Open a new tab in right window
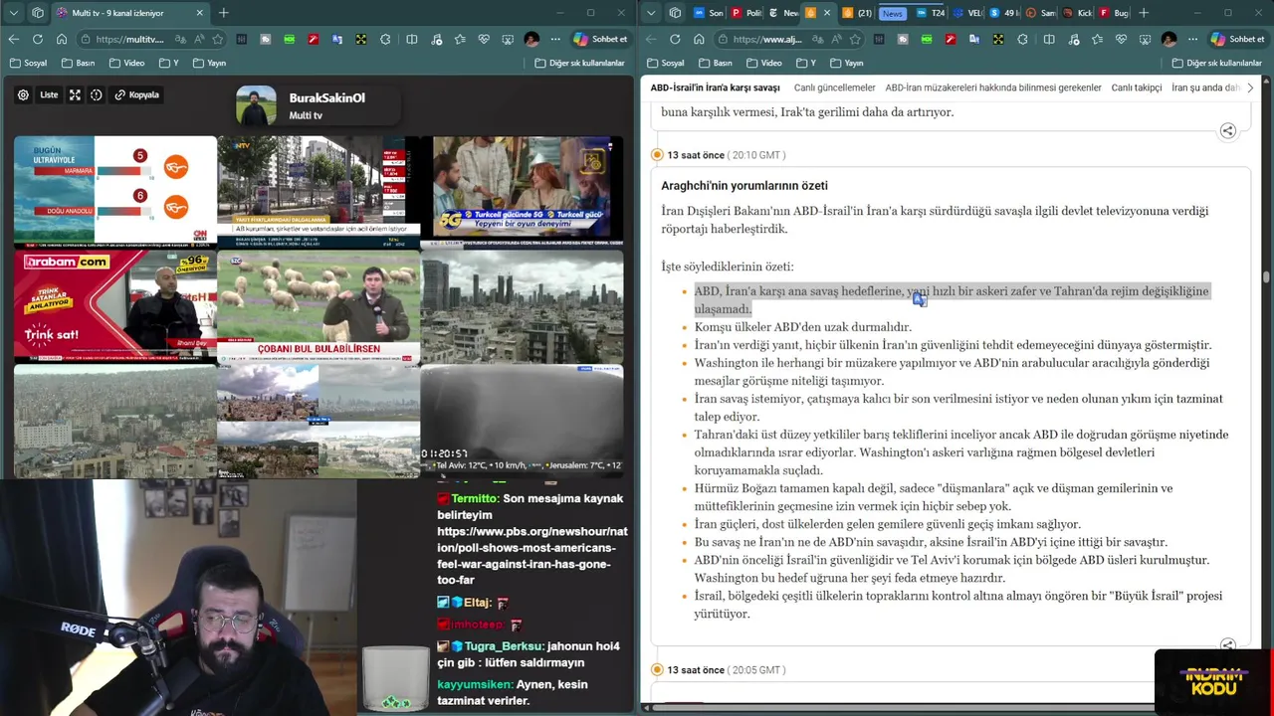 pos(1144,13)
